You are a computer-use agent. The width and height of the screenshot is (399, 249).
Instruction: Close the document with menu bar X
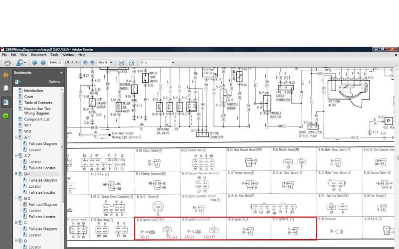point(396,55)
